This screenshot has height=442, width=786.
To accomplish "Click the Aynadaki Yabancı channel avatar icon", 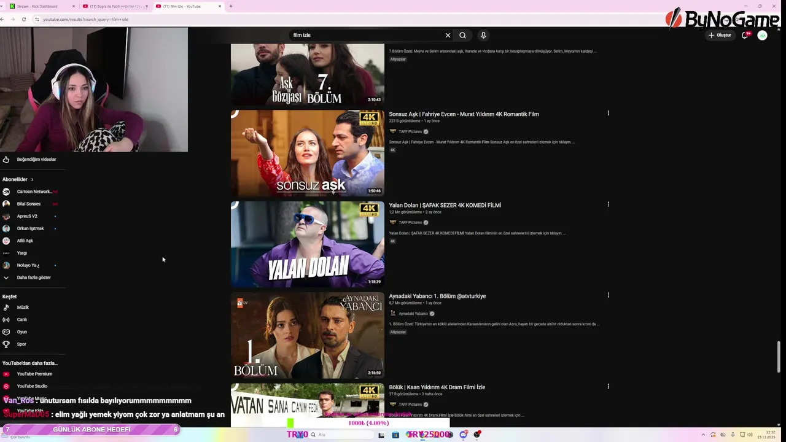I will 393,314.
